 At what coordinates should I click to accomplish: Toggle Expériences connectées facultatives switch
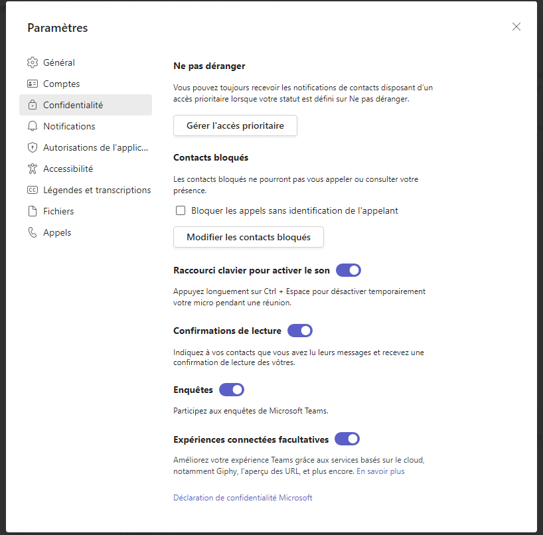[347, 439]
